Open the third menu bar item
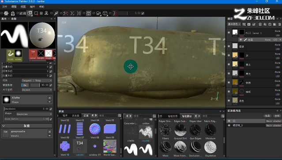Viewport: 282px width, 160px height. [x=23, y=7]
